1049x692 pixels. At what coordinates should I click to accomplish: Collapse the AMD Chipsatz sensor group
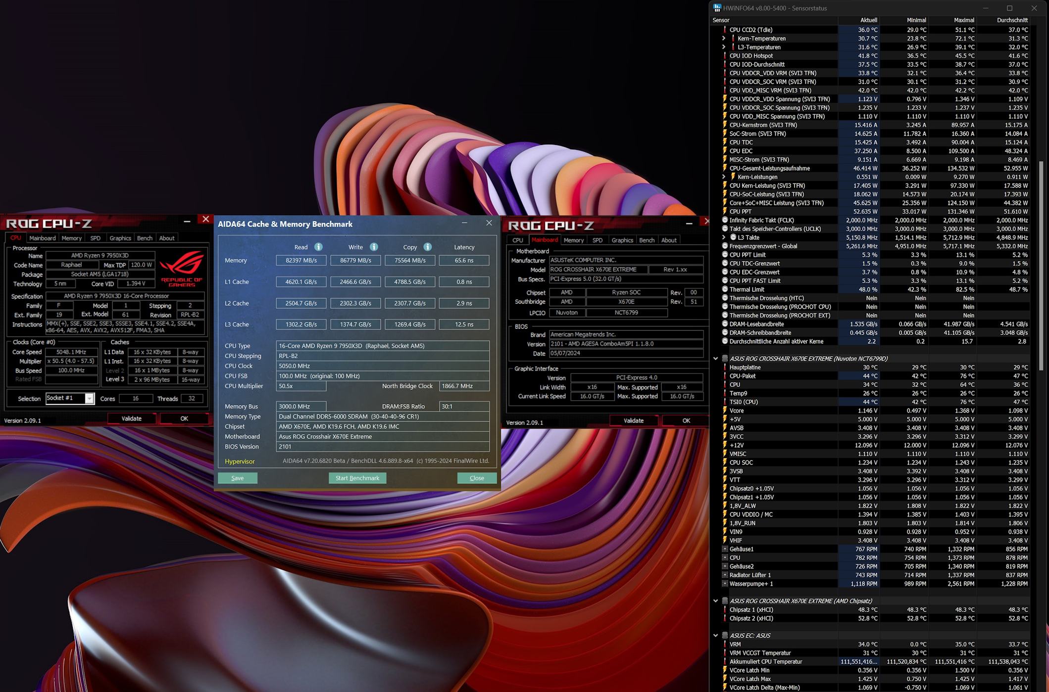pyautogui.click(x=716, y=601)
